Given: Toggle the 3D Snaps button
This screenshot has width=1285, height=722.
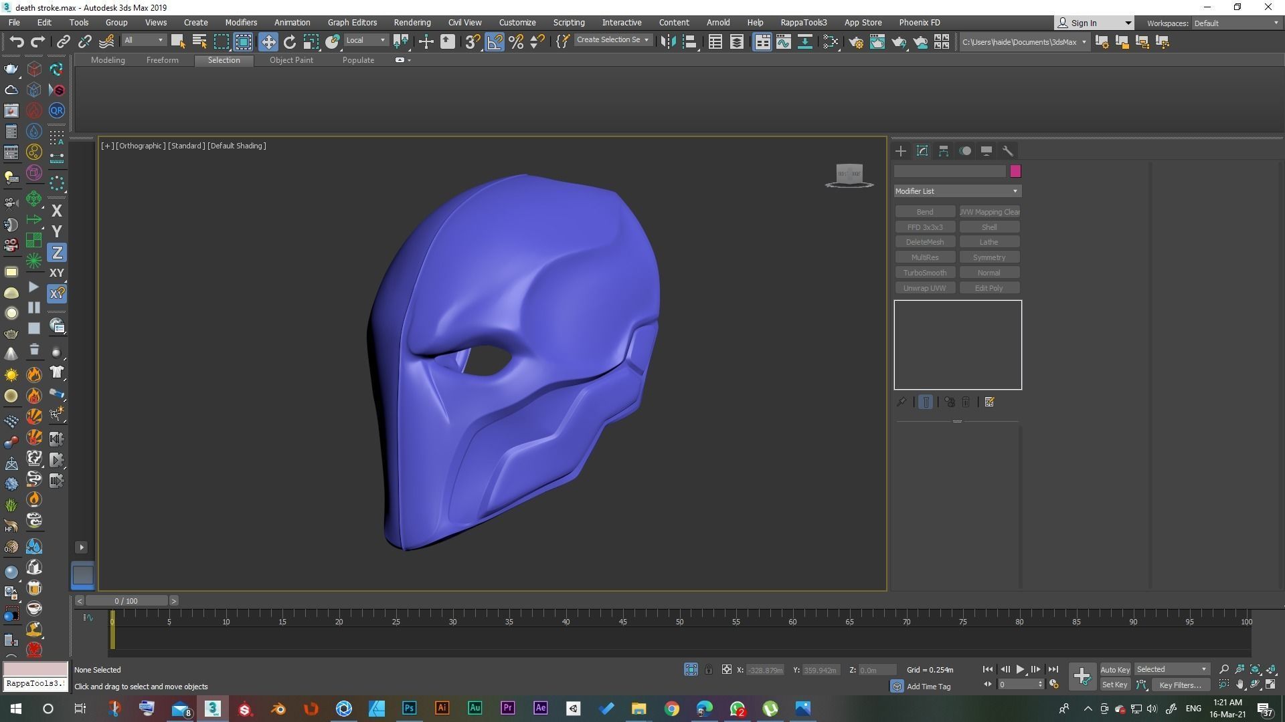Looking at the screenshot, I should click(x=473, y=42).
